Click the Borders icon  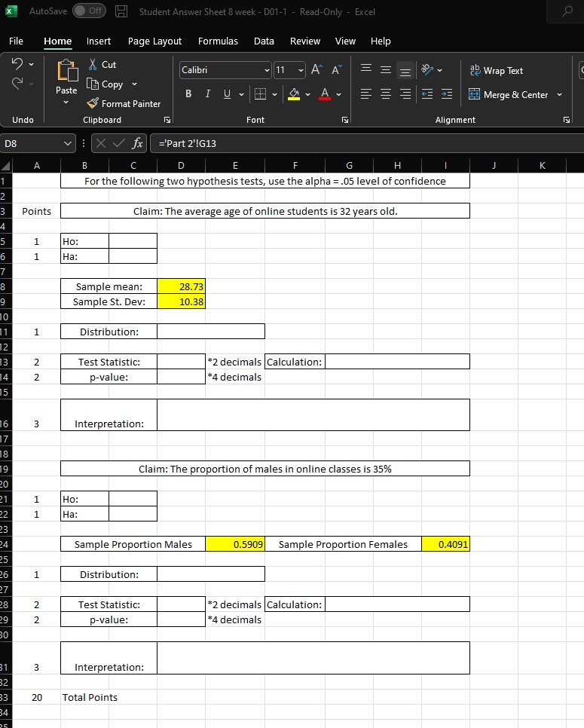pyautogui.click(x=260, y=94)
